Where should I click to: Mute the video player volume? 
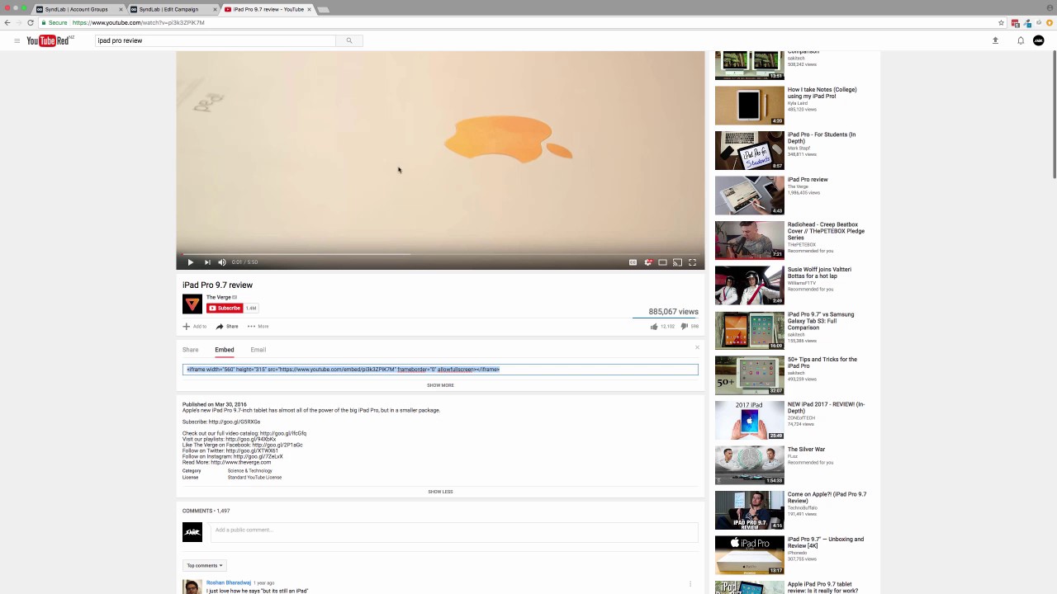(221, 262)
